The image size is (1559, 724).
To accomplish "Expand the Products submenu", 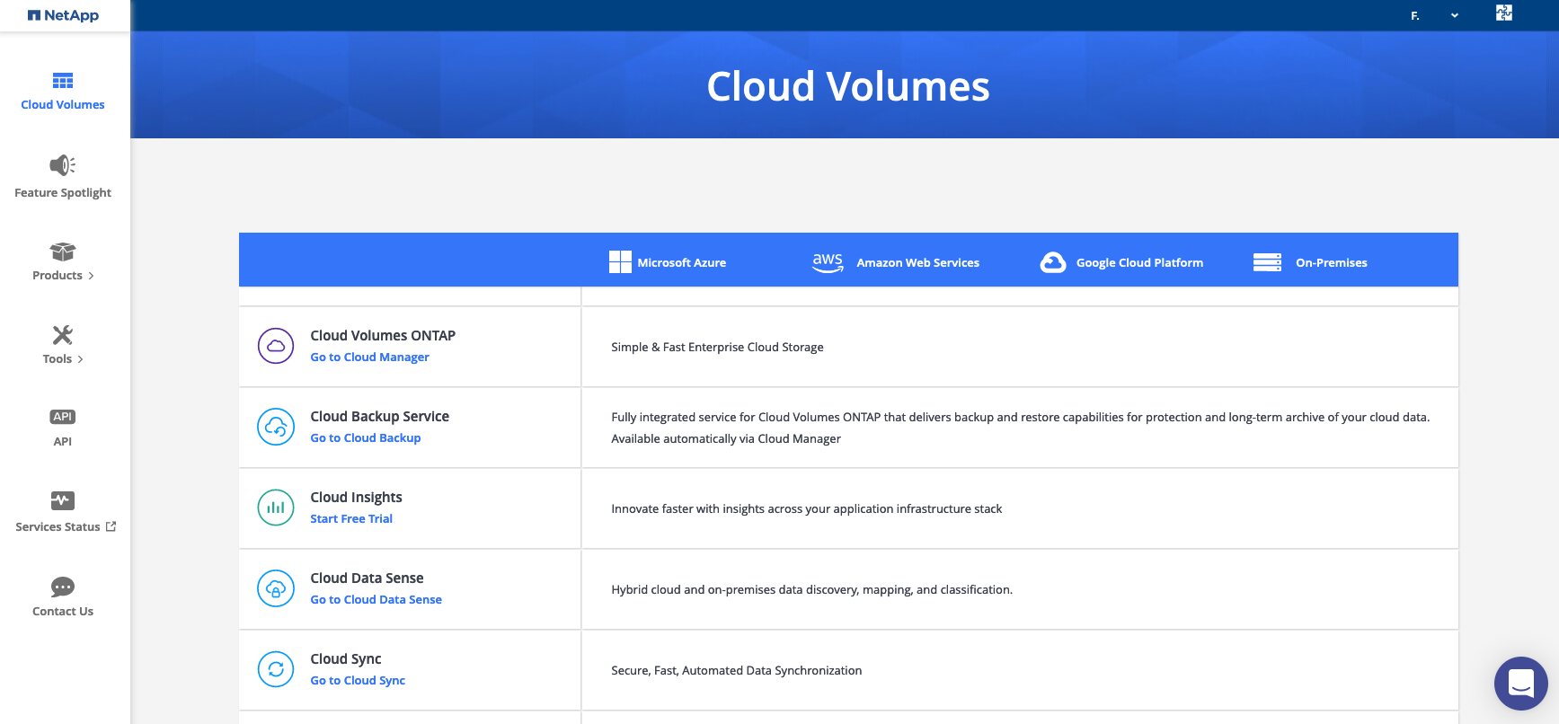I will (x=63, y=275).
